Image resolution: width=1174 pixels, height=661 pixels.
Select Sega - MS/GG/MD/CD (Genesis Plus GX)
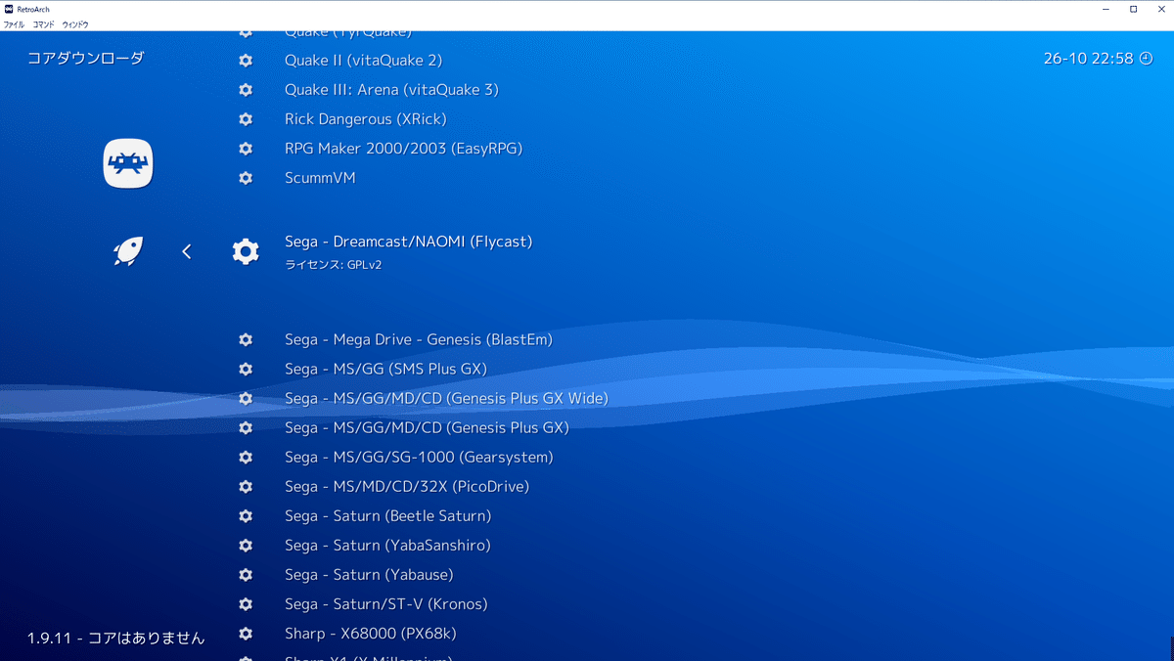tap(427, 427)
